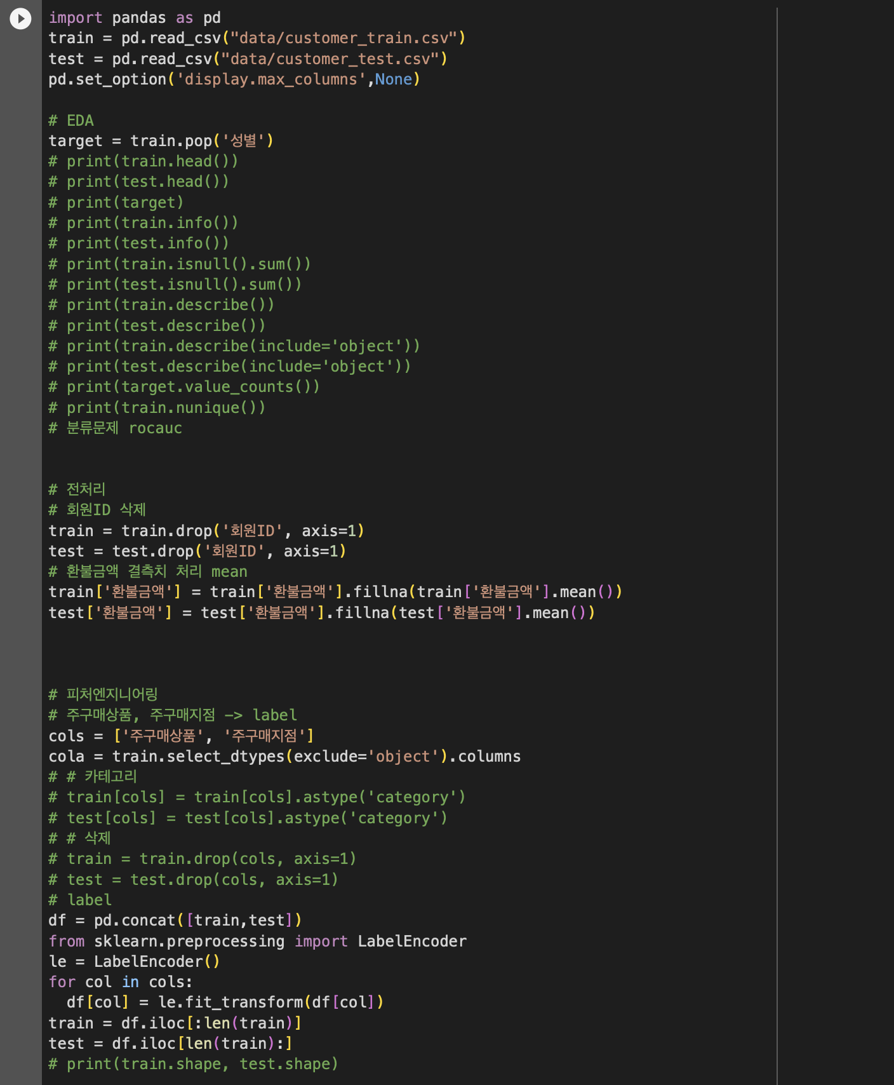Click the test.drop('회원ID') line
The height and width of the screenshot is (1085, 894).
198,551
